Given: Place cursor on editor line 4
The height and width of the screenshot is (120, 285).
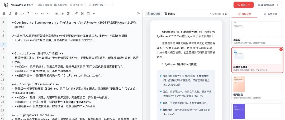Looking at the screenshot, I should [75, 44].
